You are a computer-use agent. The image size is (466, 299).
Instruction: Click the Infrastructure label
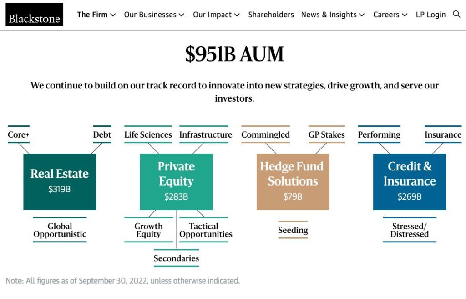(x=206, y=134)
